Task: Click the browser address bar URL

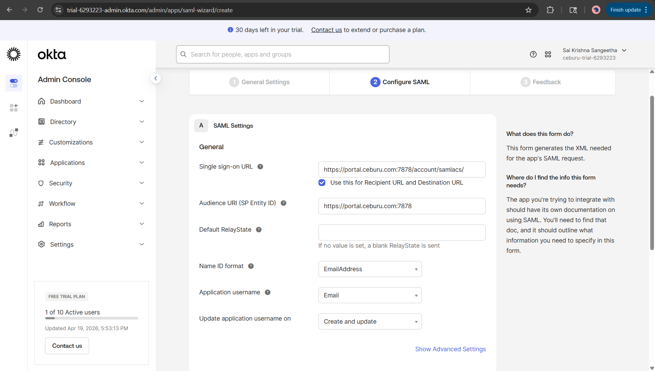Action: [150, 10]
